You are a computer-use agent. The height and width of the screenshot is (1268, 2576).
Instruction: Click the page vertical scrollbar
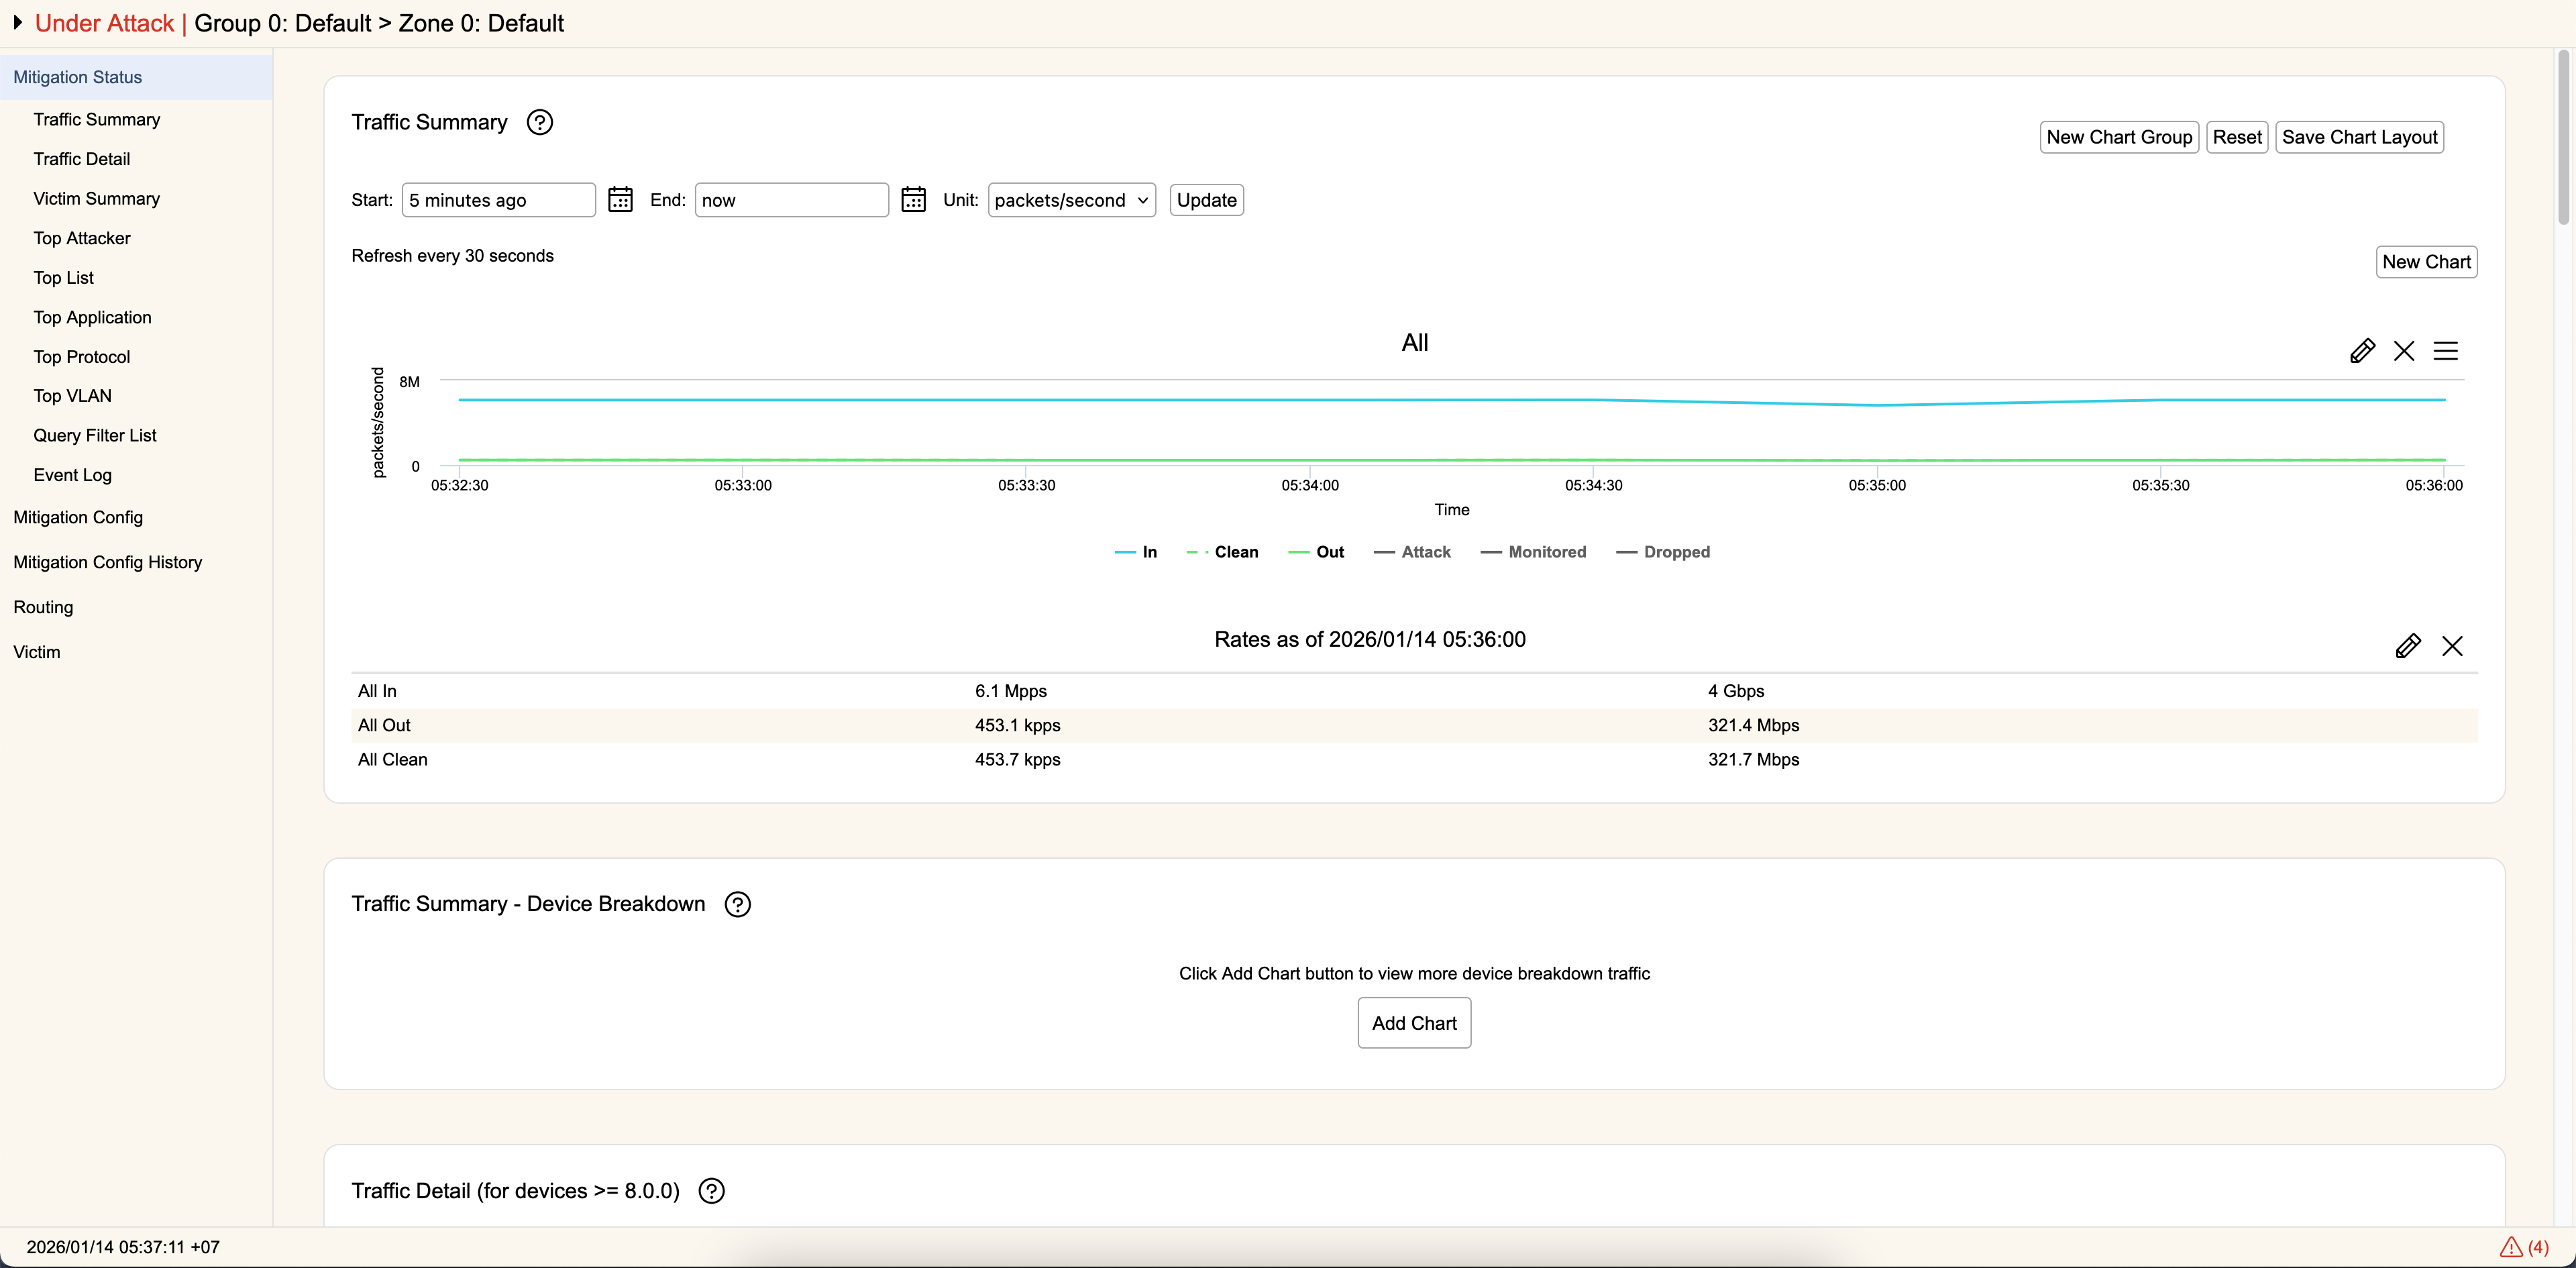2565,137
